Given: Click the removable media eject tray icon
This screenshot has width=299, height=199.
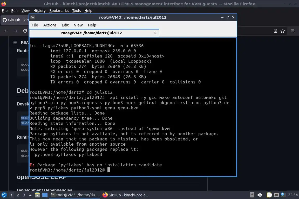Looking at the screenshot, I should coord(252,195).
